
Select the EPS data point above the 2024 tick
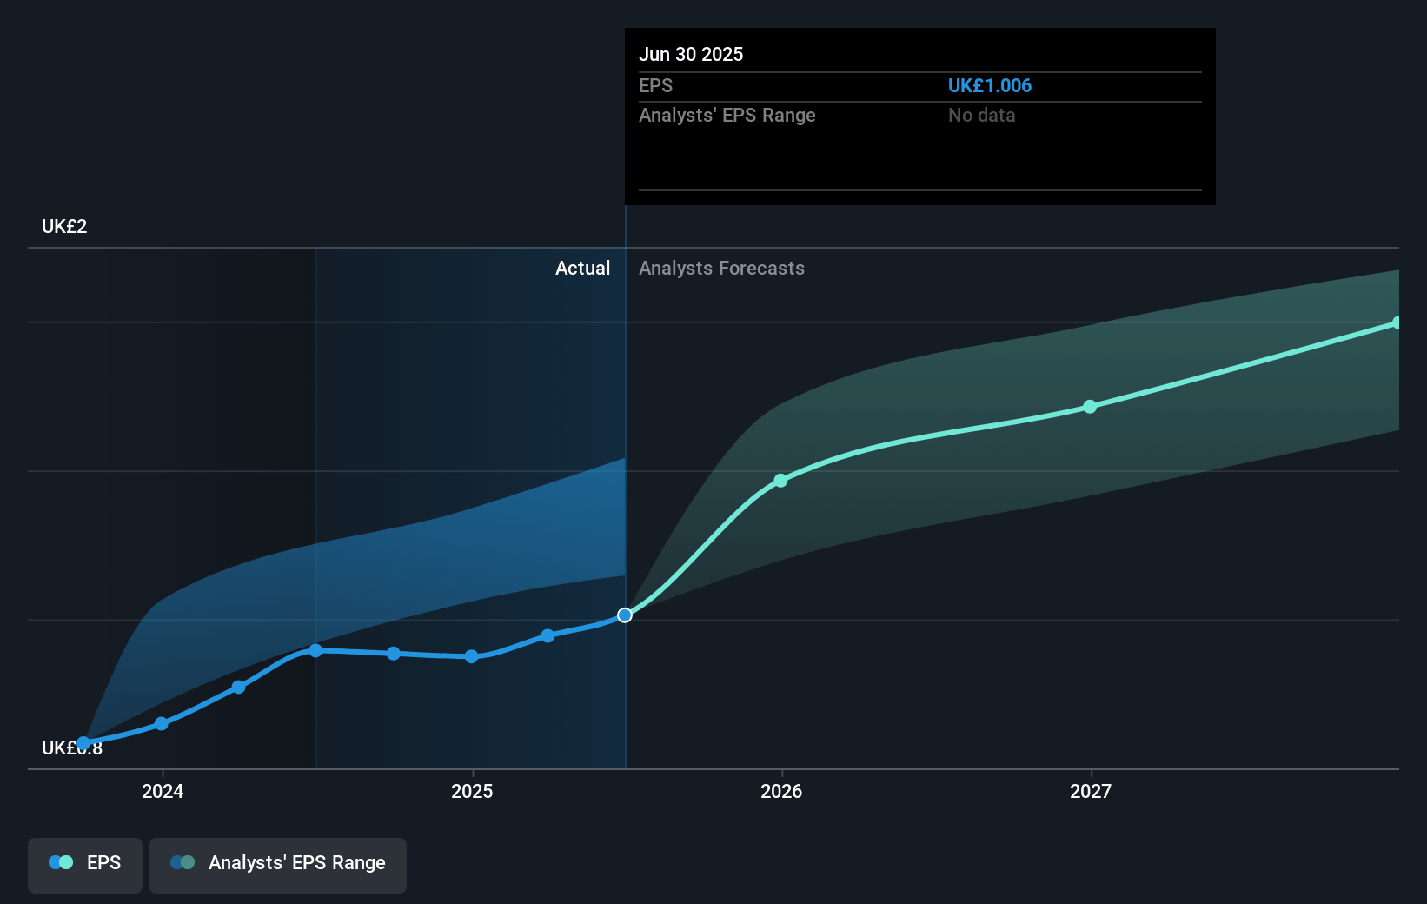162,723
